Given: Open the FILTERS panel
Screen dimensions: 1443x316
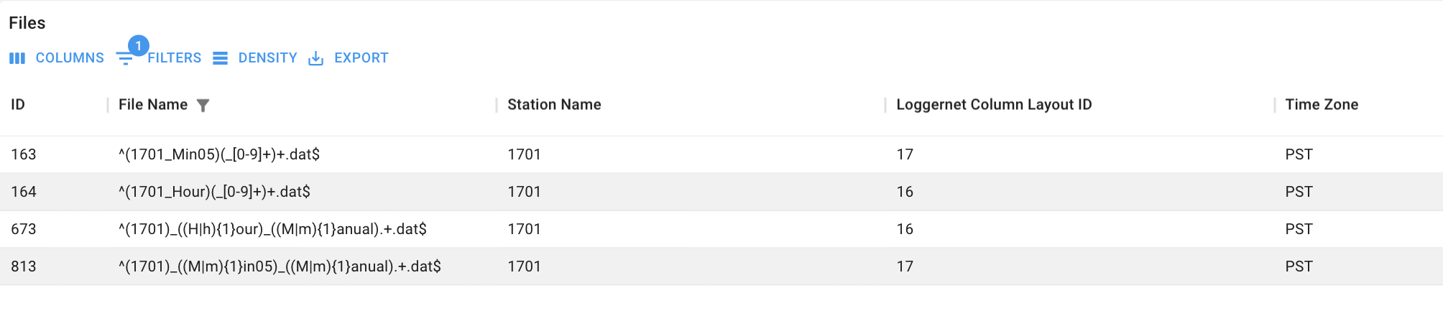Looking at the screenshot, I should click(174, 58).
